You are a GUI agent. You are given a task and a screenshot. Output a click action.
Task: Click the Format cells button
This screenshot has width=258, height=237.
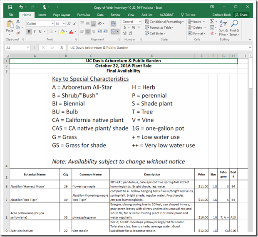pos(197,33)
